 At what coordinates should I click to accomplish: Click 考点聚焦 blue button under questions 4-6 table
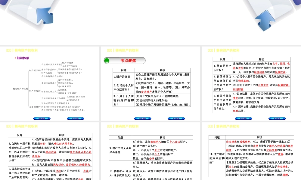pos(244,118)
